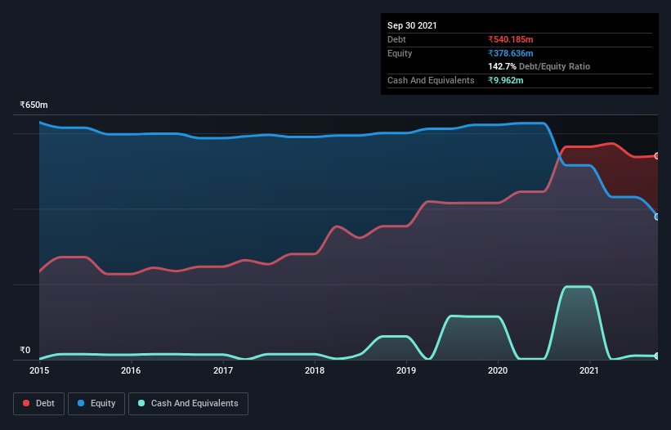Click the 2015 x-axis label
The image size is (671, 430).
[39, 370]
